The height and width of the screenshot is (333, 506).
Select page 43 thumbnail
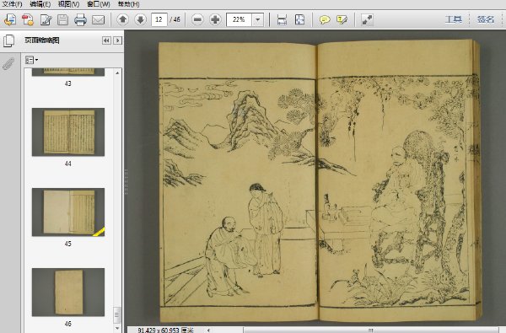click(68, 72)
